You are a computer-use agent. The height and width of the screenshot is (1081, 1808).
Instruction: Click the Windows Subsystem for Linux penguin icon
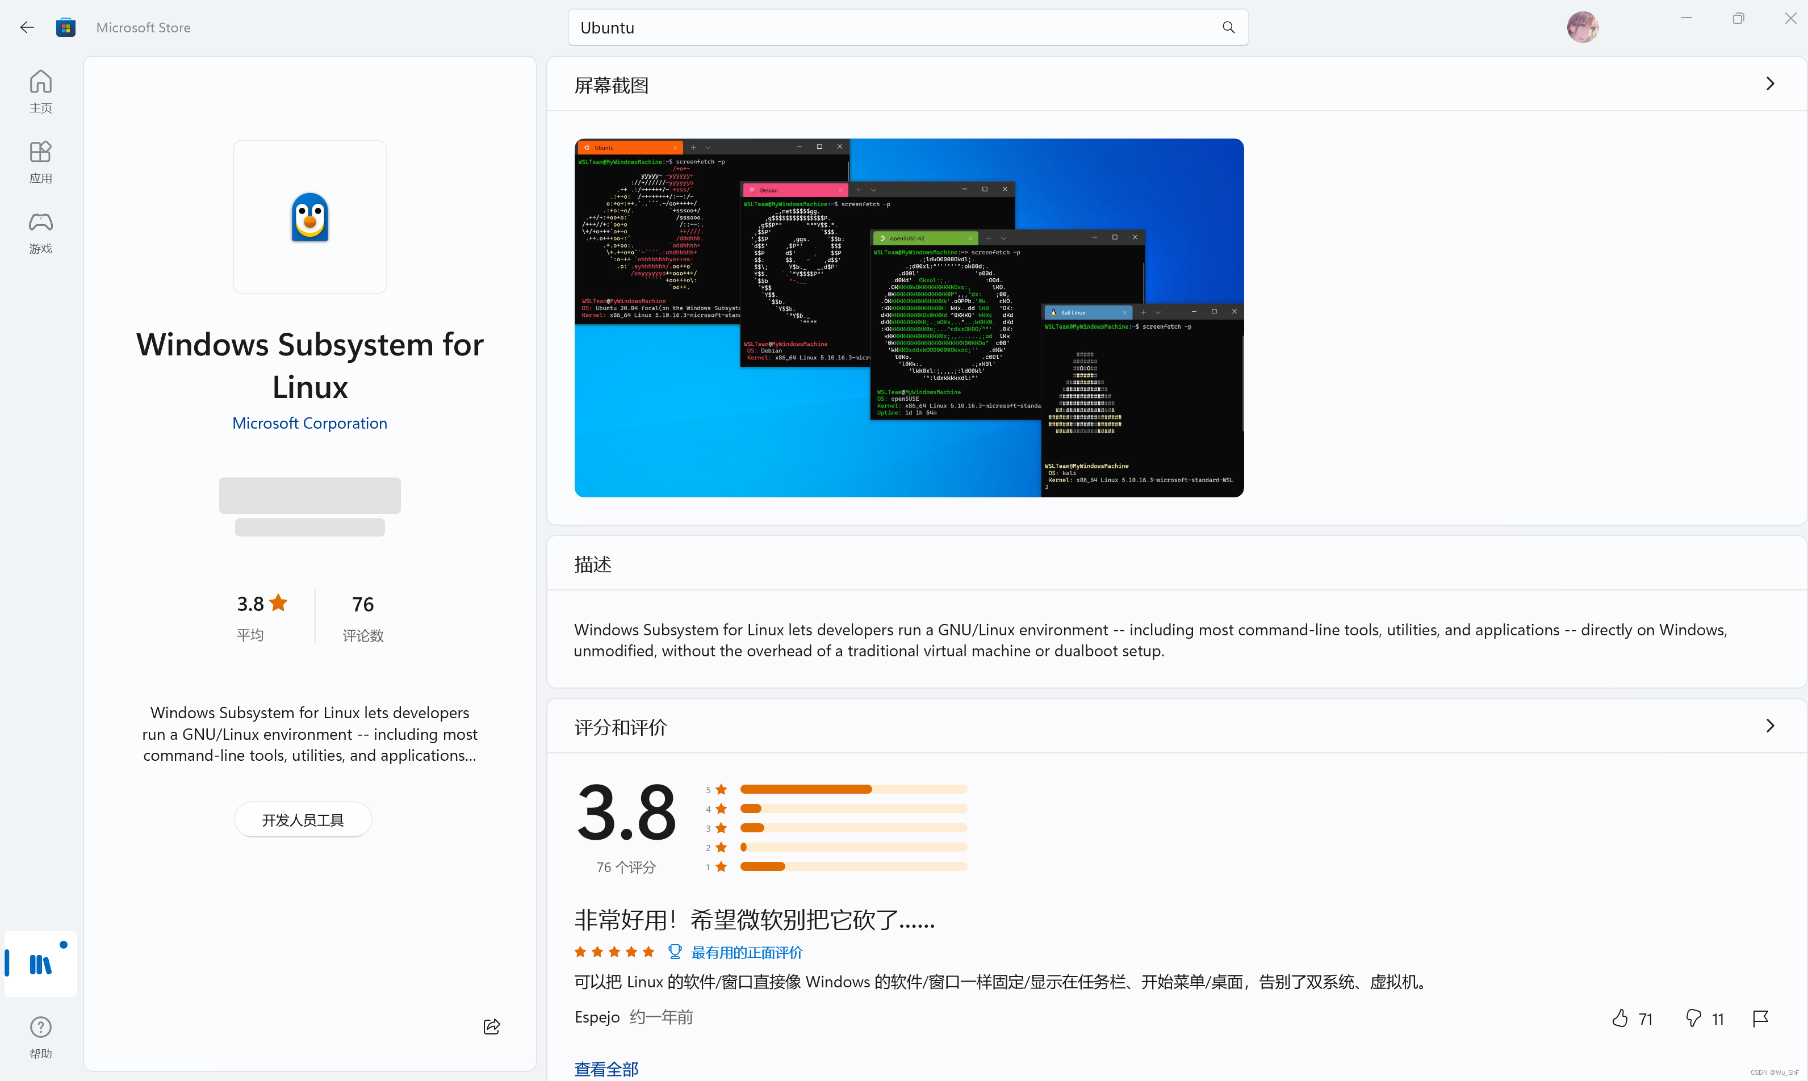pyautogui.click(x=309, y=217)
